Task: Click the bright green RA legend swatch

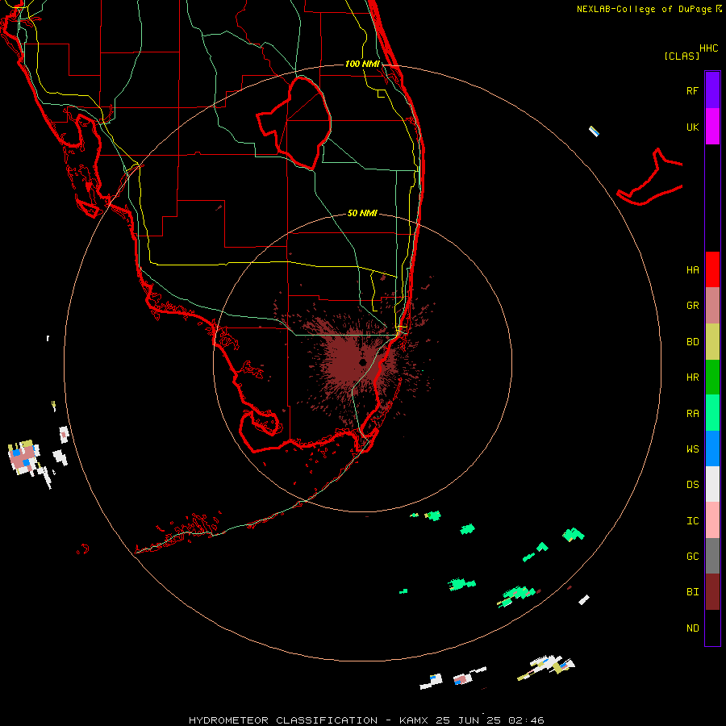Action: [712, 413]
